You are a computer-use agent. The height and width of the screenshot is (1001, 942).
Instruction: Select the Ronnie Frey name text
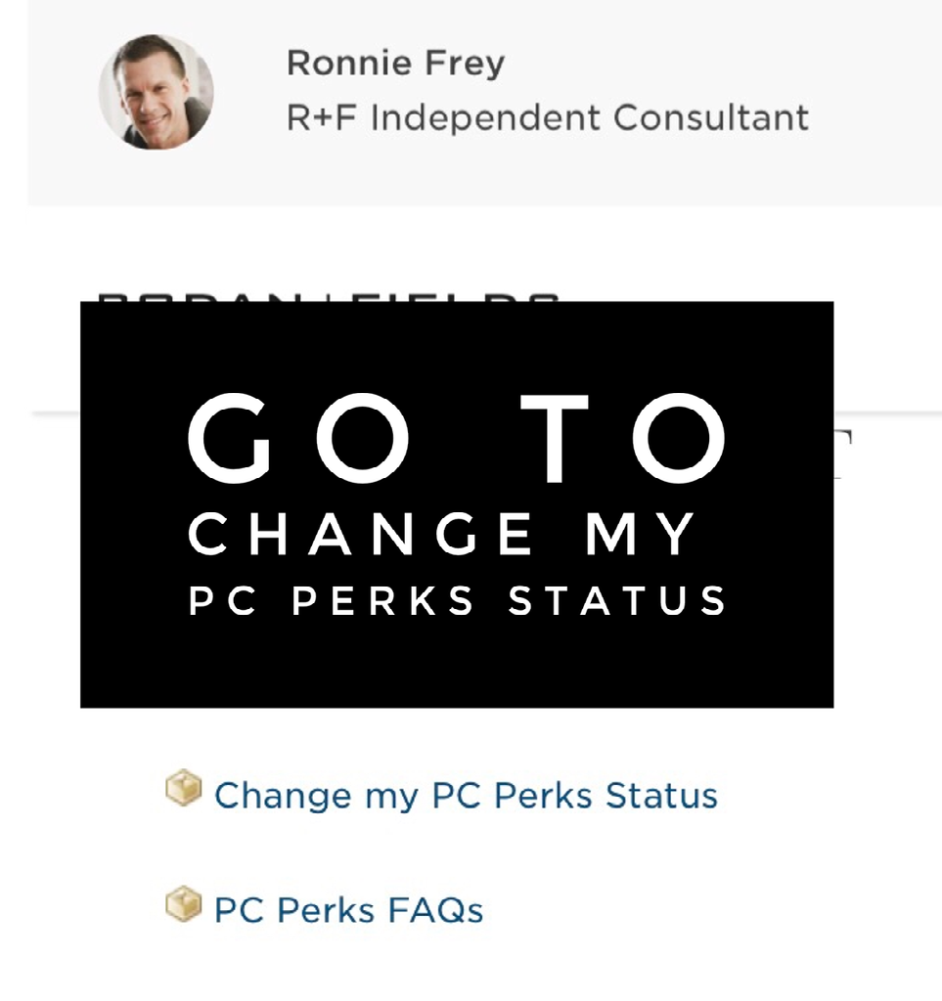[395, 64]
